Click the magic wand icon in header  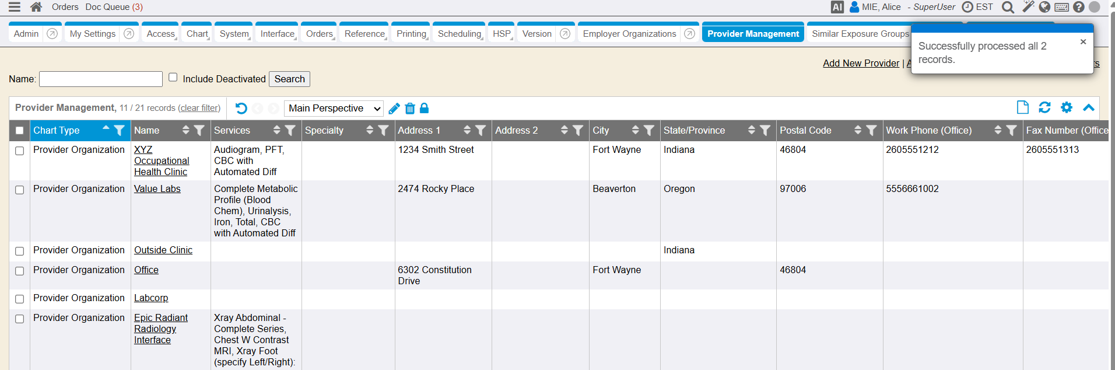1028,7
